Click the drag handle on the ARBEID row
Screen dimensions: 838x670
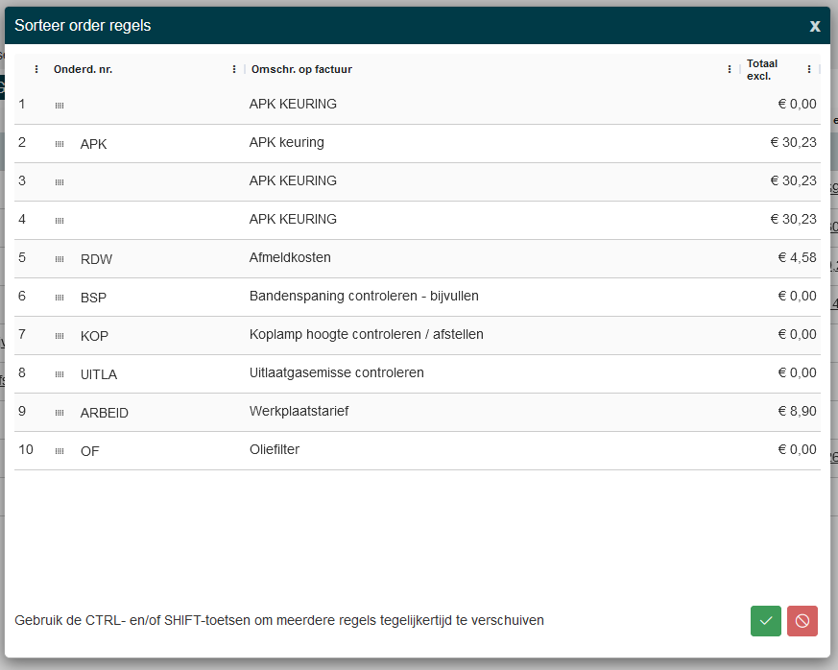point(60,413)
